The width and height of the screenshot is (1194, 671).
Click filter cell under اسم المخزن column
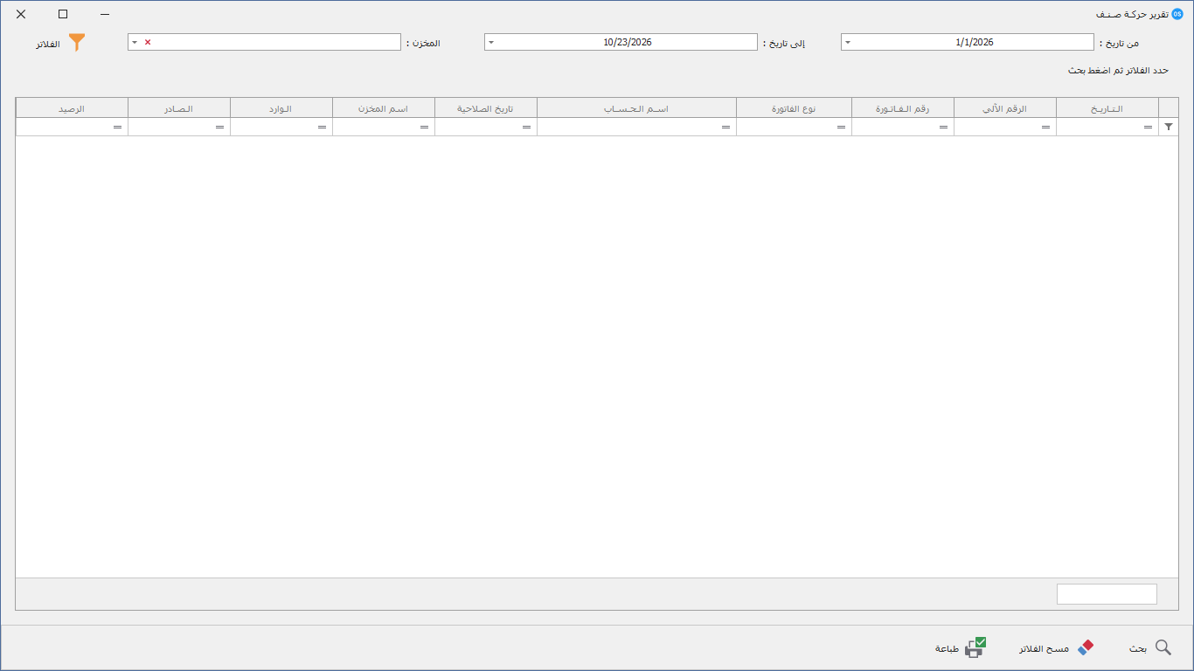384,127
